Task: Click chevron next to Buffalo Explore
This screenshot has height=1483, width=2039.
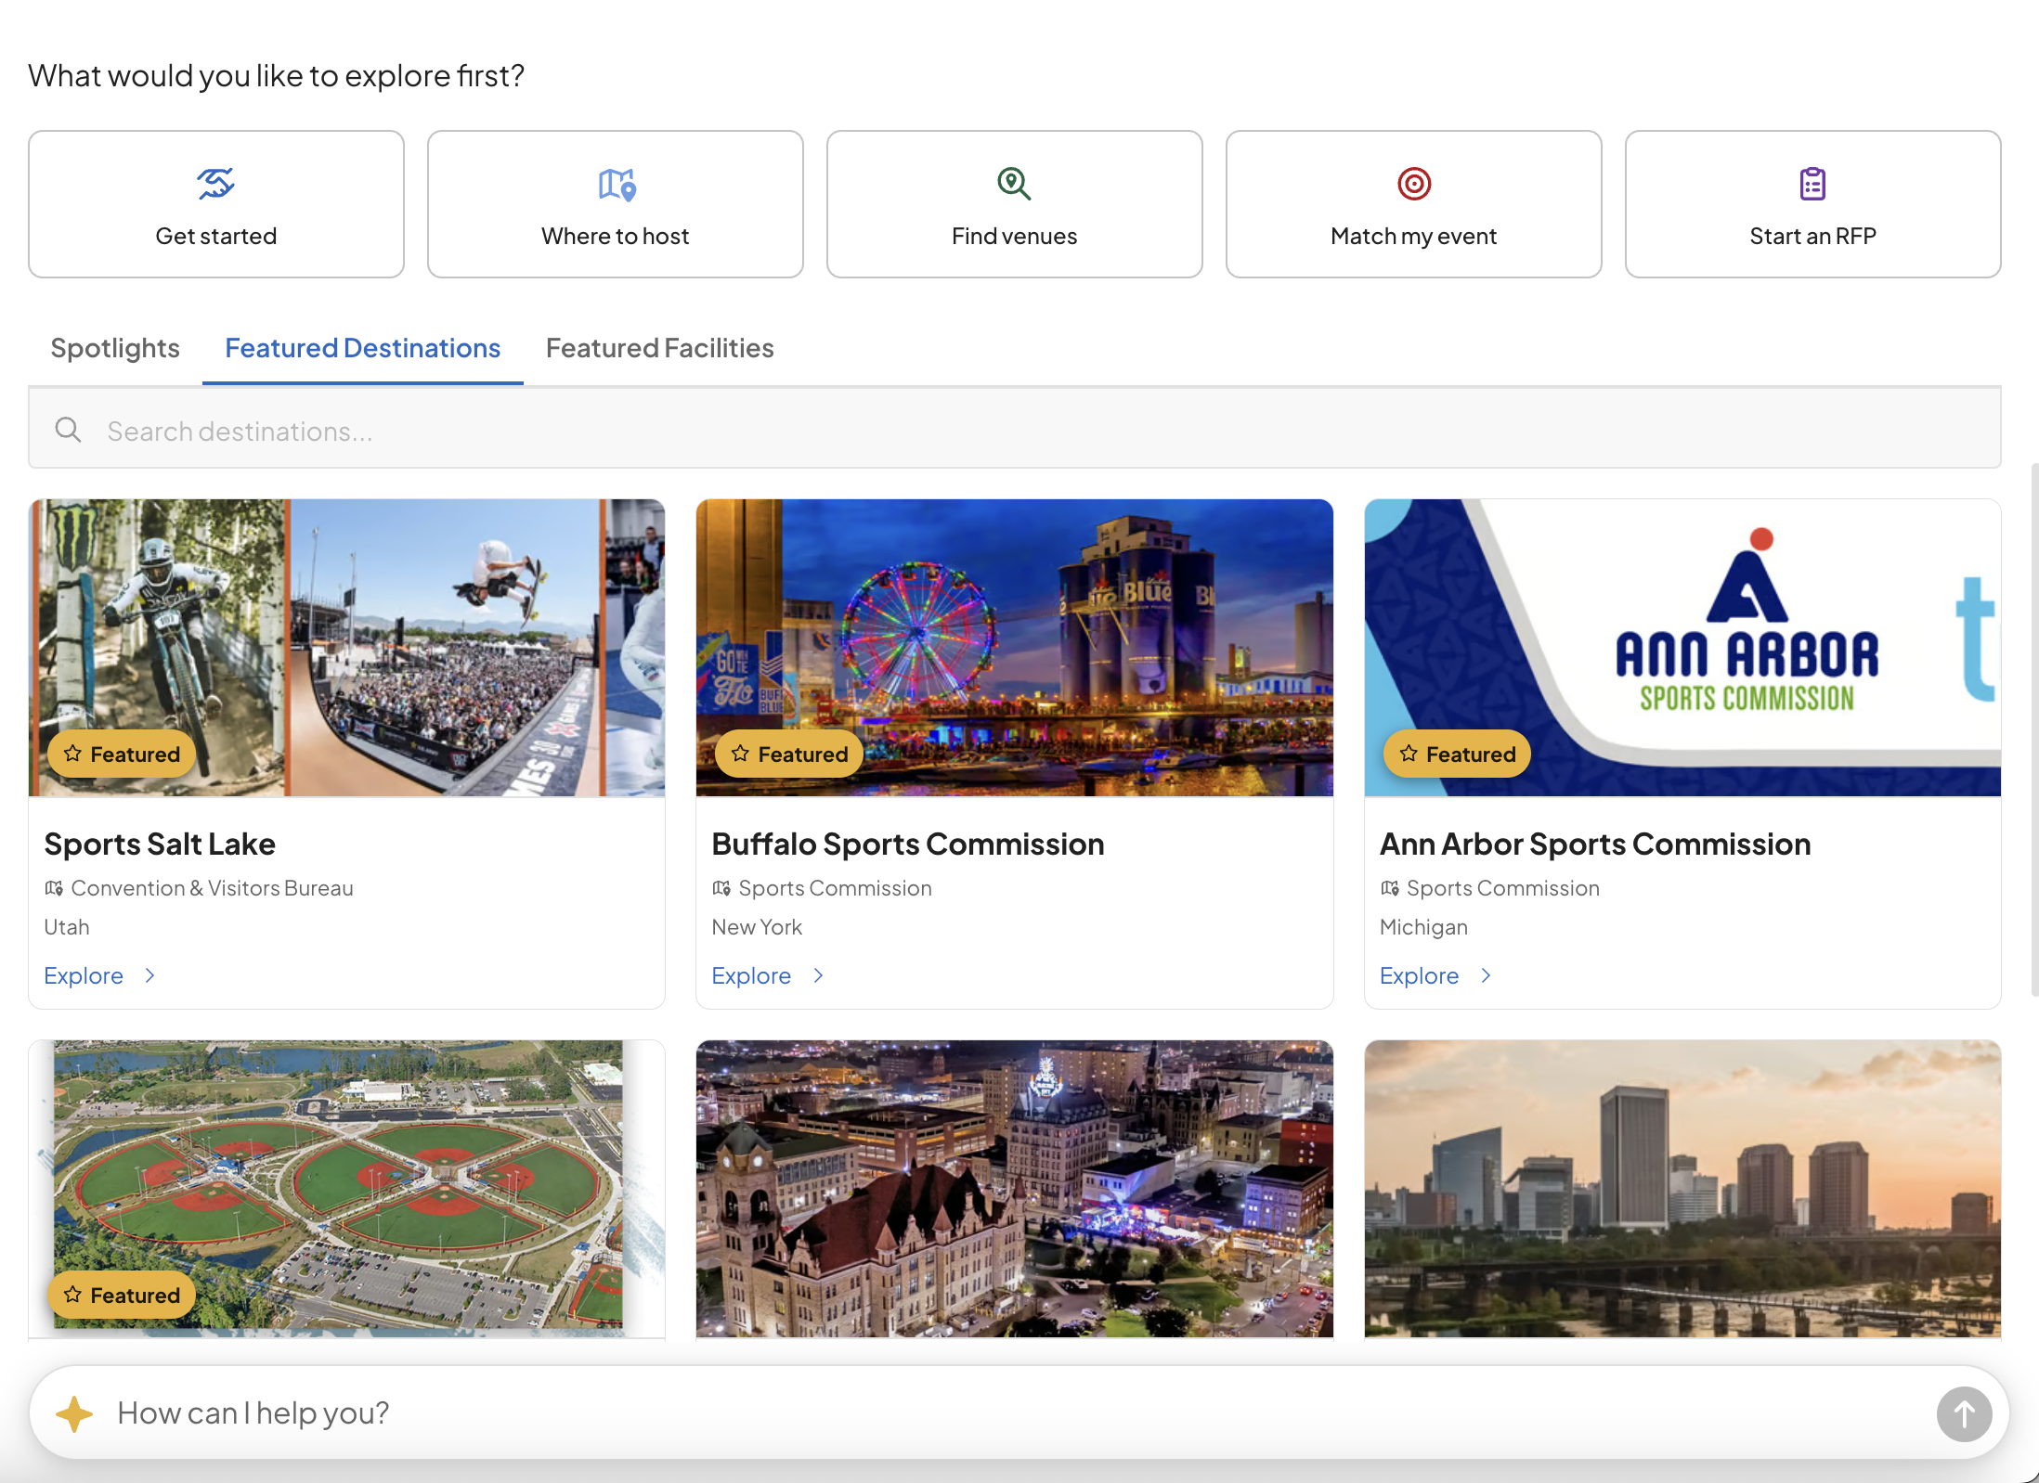Action: click(x=818, y=975)
